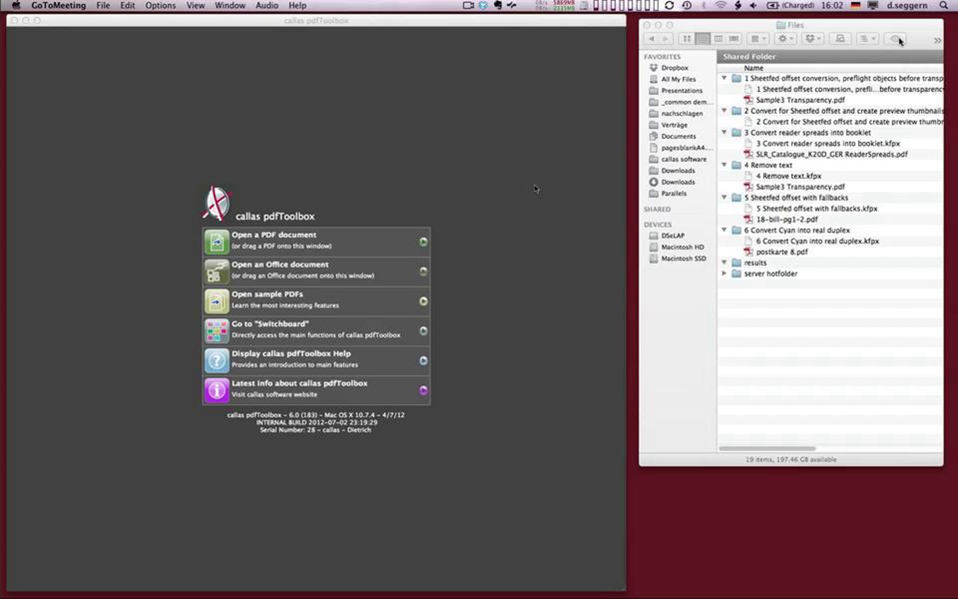Select the DSeLAP device
This screenshot has height=599, width=958.
pos(673,236)
